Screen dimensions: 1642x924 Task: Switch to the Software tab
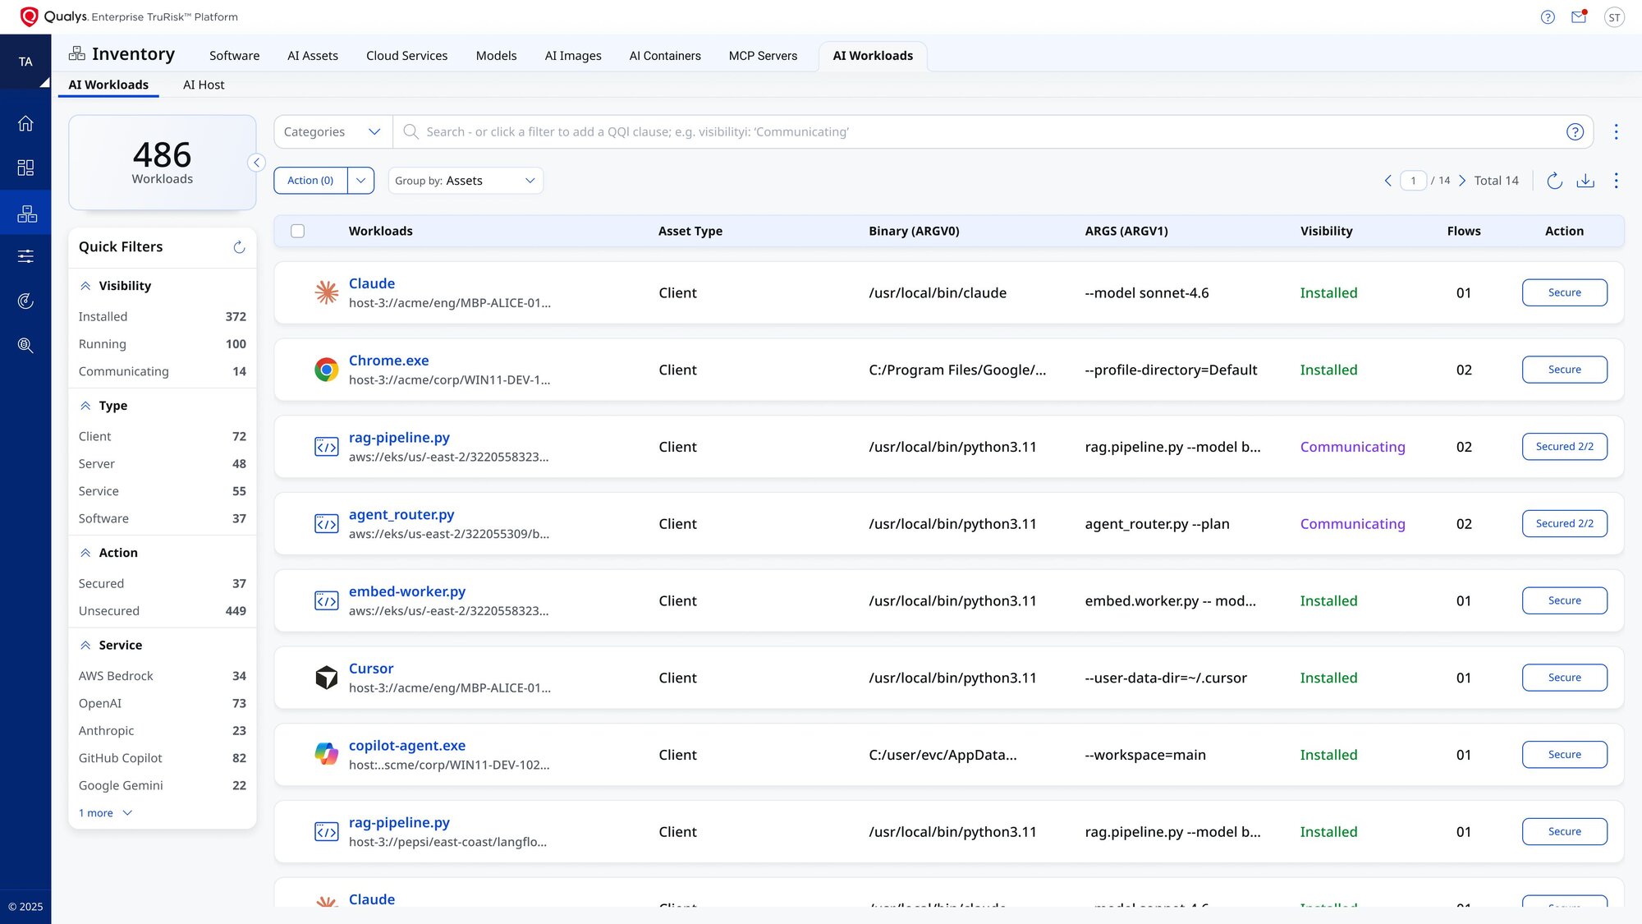click(234, 56)
